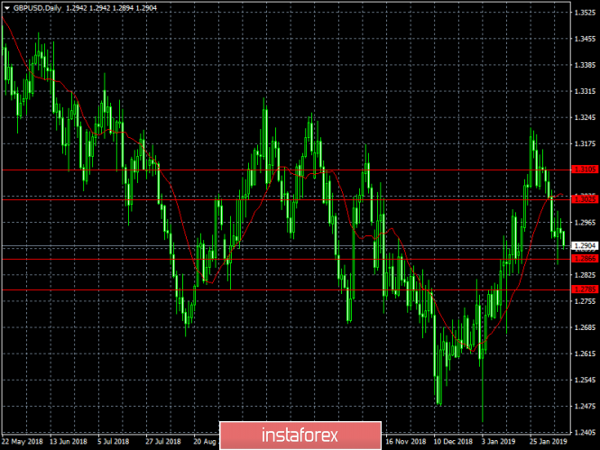Viewport: 600px width, 450px height.
Task: Click the 13 Jun 2018 date label
Action: tap(69, 443)
